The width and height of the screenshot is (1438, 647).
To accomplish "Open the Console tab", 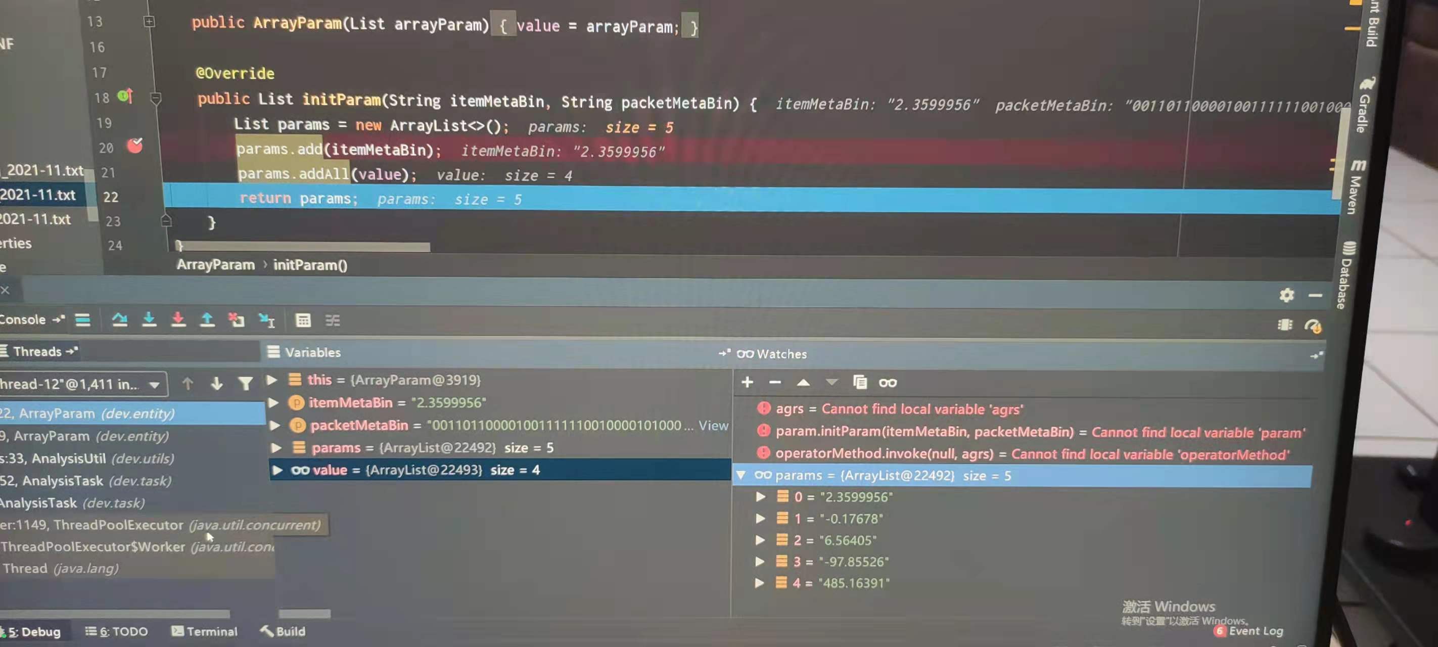I will [23, 319].
